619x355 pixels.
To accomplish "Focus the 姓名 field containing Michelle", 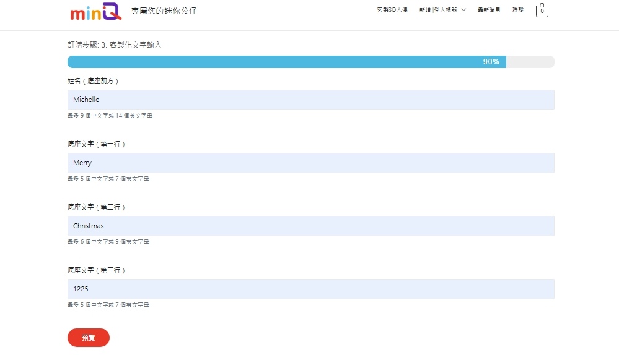I will pyautogui.click(x=310, y=100).
